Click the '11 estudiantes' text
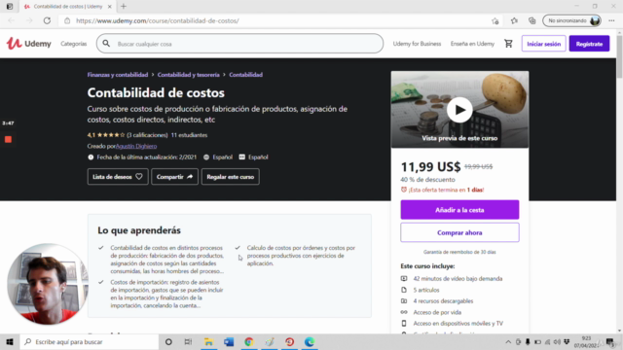Viewport: 623px width, 350px height. coord(189,135)
